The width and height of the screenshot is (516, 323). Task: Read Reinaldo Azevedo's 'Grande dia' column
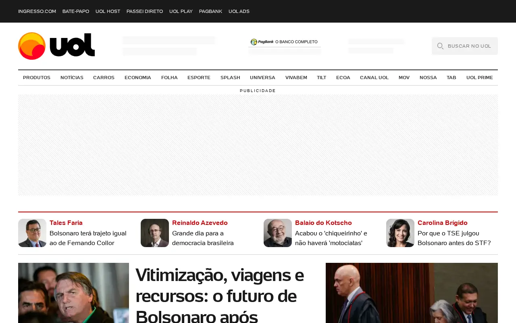pyautogui.click(x=203, y=238)
